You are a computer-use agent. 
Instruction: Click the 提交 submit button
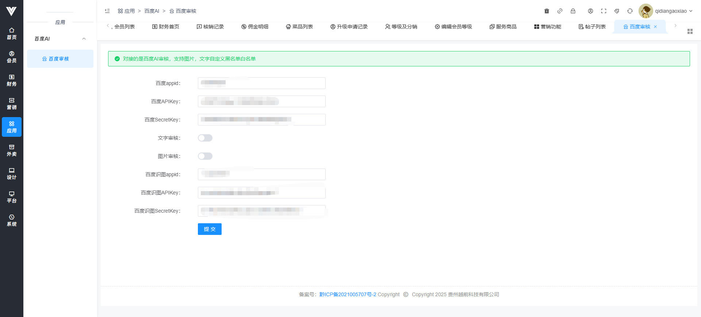[210, 229]
